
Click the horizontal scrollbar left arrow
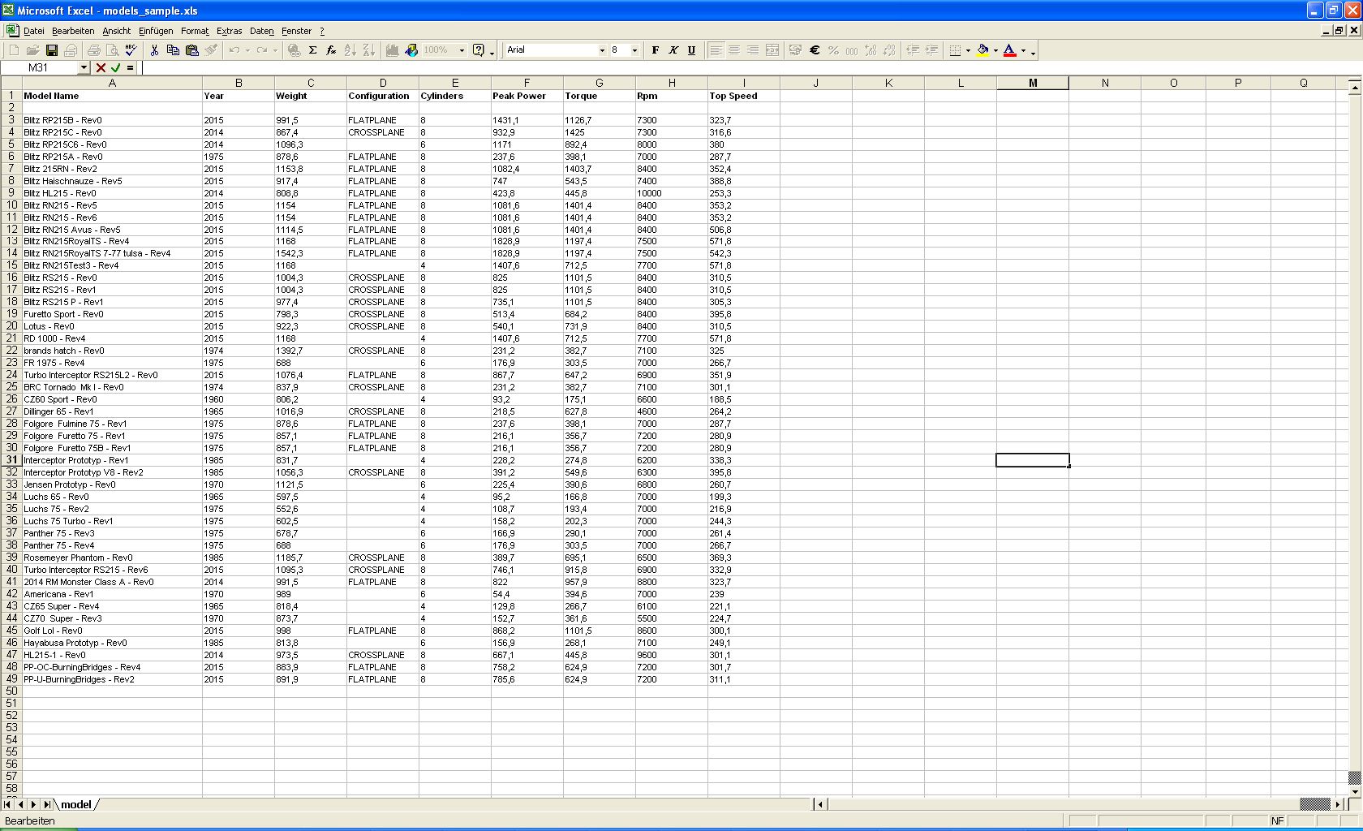(820, 804)
